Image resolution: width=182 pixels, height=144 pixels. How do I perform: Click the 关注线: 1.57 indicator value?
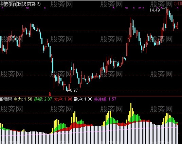click(x=105, y=99)
